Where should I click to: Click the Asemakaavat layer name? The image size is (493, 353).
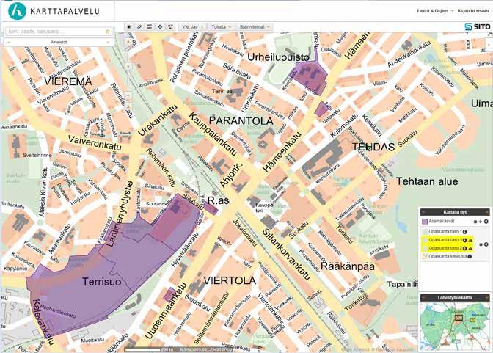pos(442,221)
